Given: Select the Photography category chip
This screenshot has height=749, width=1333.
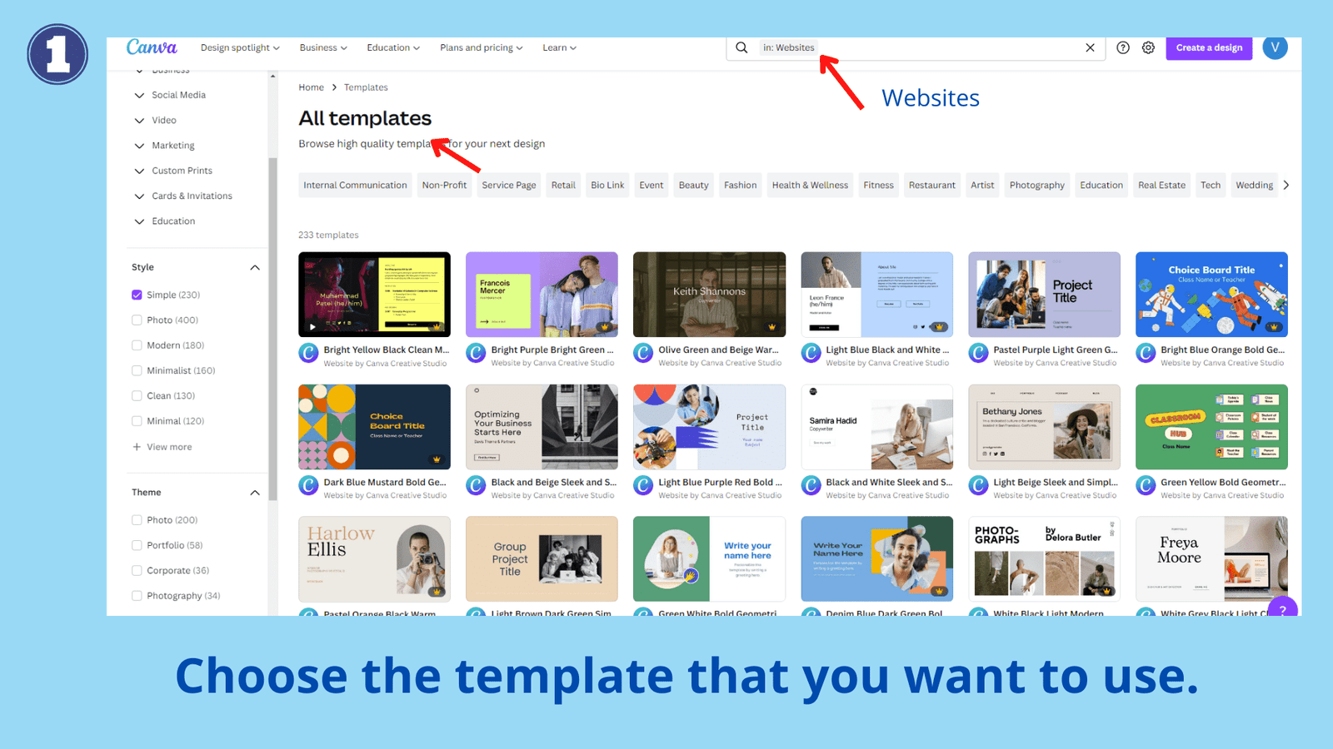Looking at the screenshot, I should (x=1037, y=185).
